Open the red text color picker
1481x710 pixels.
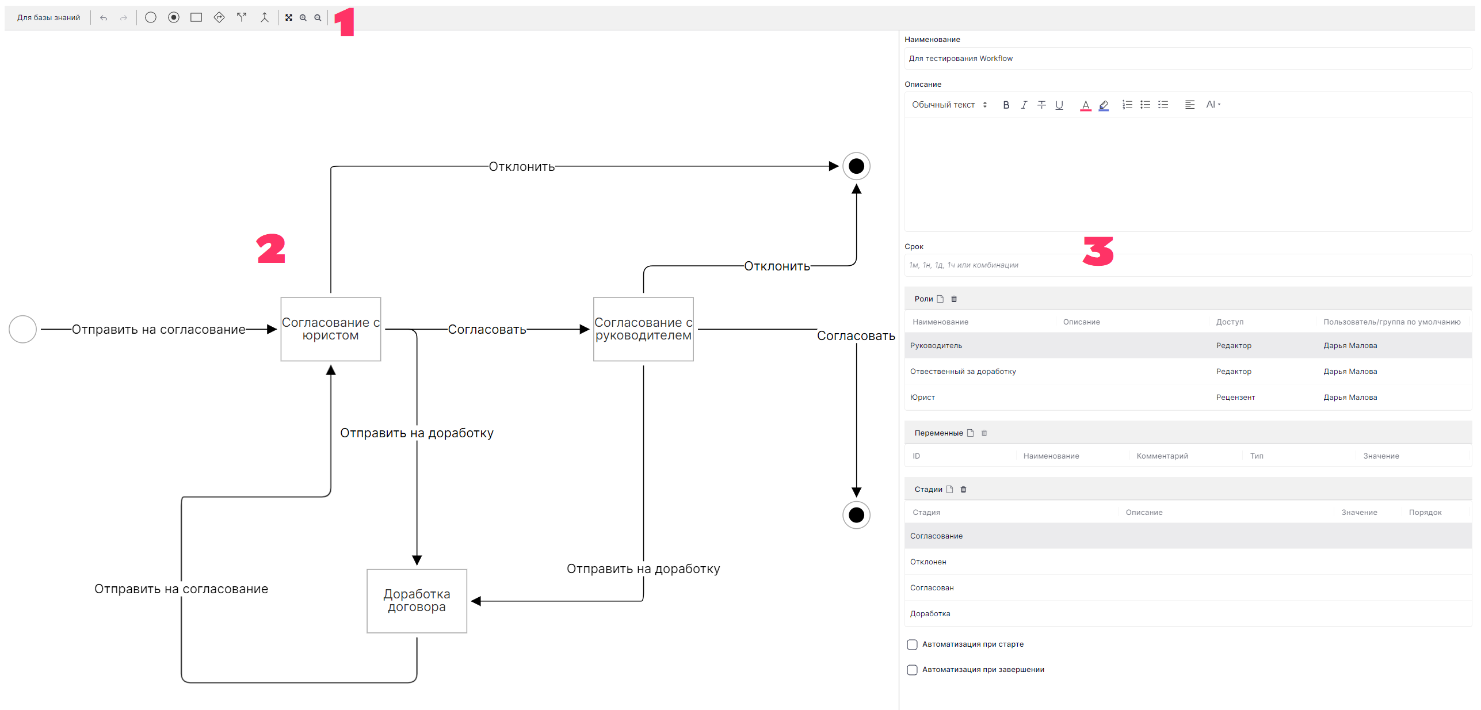click(1085, 105)
